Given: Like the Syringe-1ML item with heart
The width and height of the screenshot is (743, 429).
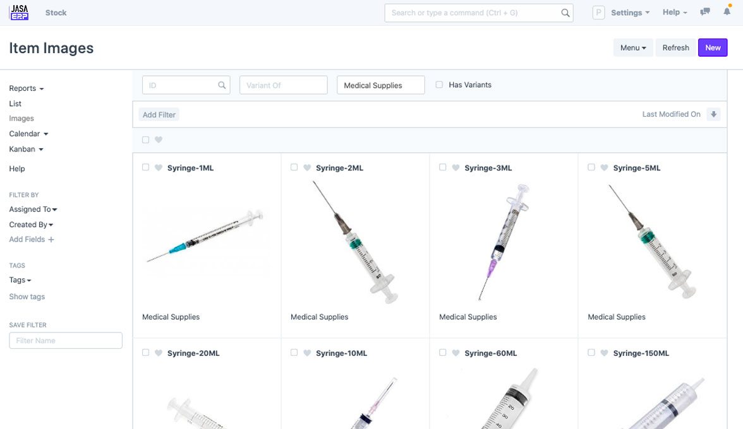Looking at the screenshot, I should click(x=159, y=168).
